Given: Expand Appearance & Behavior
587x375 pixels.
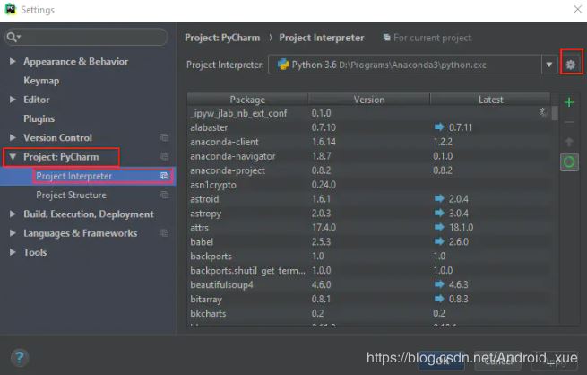Looking at the screenshot, I should (x=13, y=61).
